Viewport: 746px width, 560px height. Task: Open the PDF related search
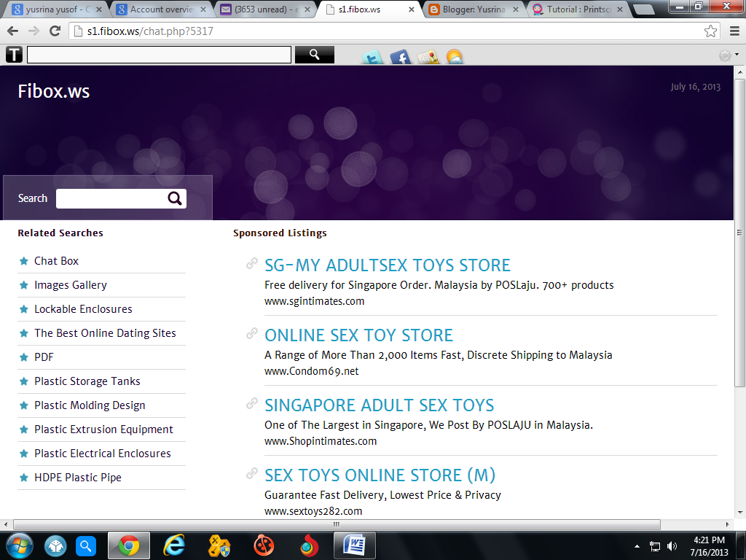[44, 357]
